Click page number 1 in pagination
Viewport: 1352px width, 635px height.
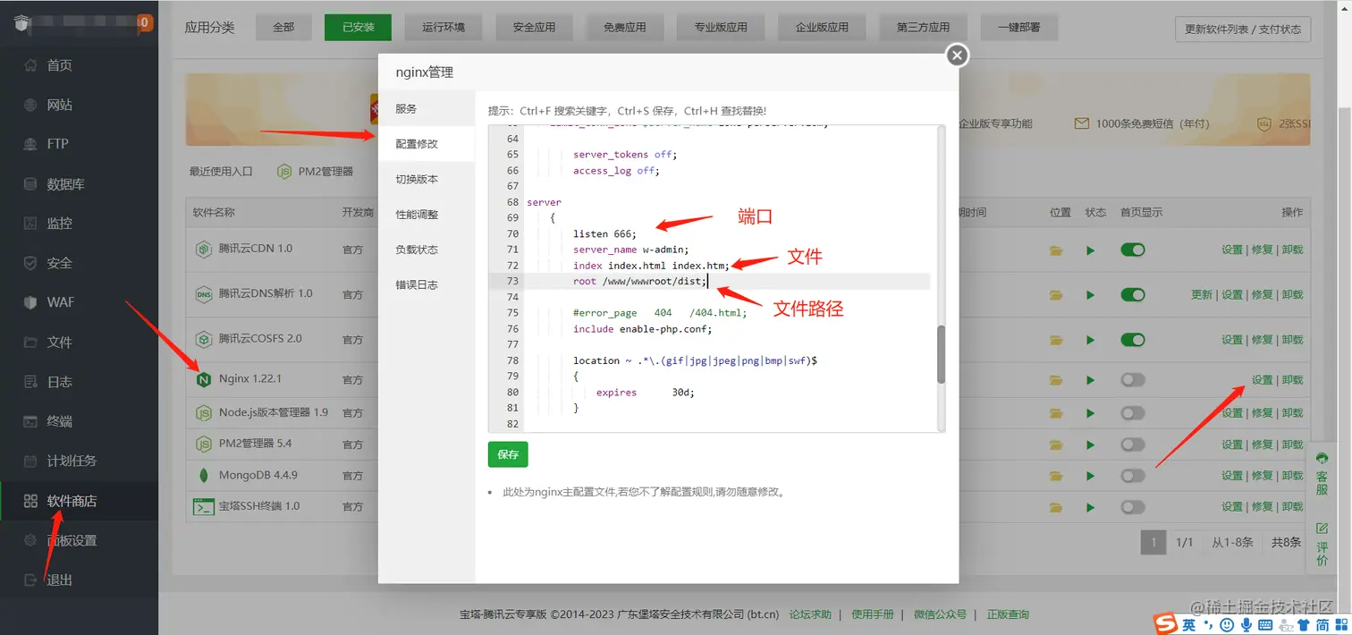[1153, 542]
